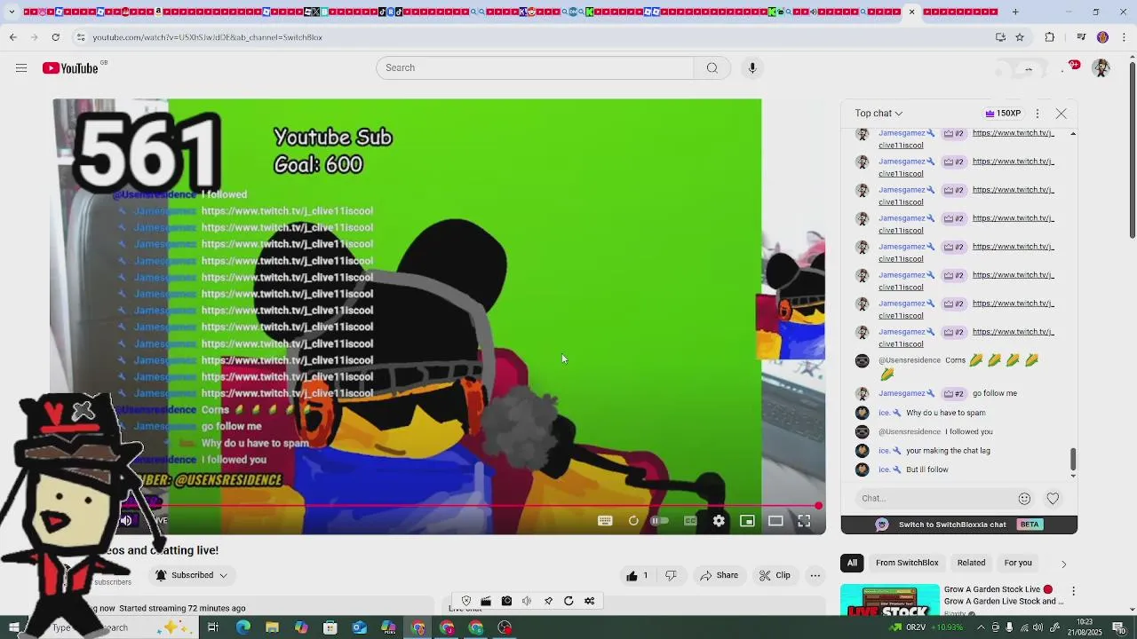Select the Related filter chip
The height and width of the screenshot is (639, 1137).
pos(971,563)
